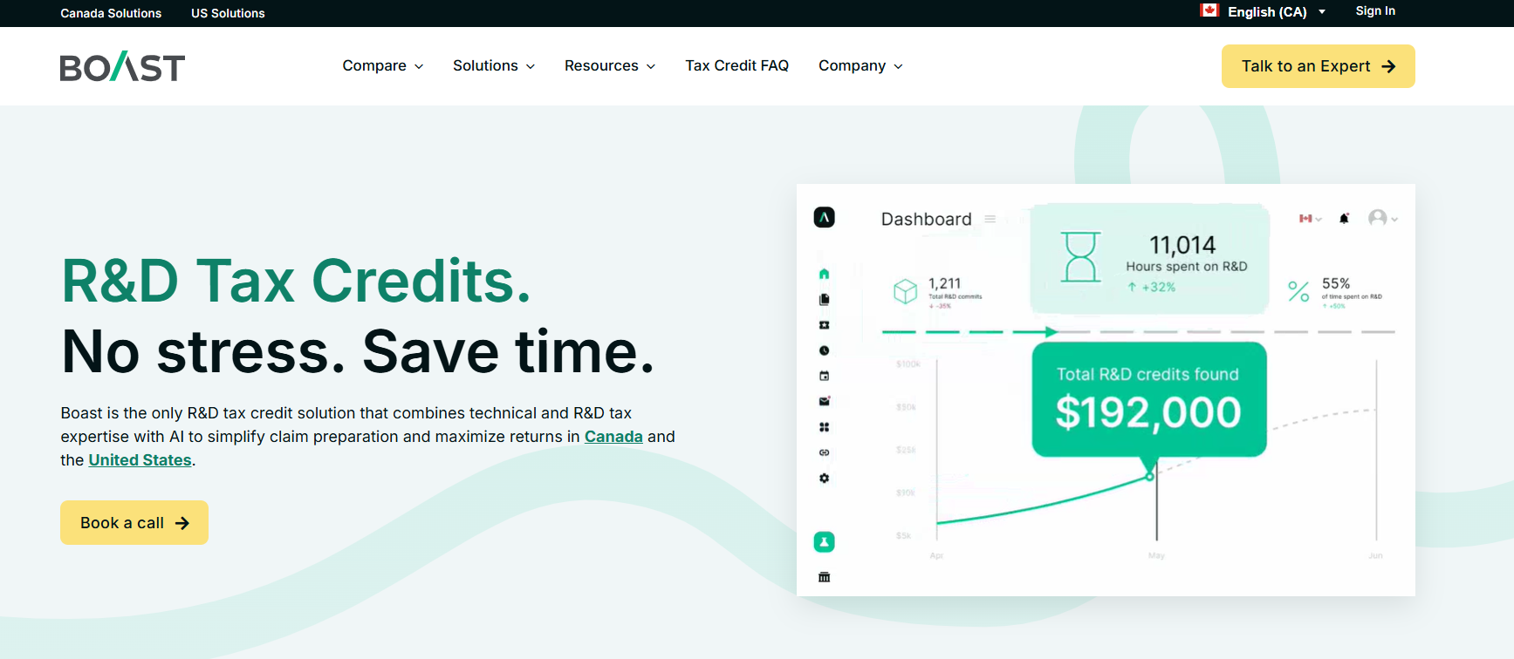Viewport: 1514px width, 659px height.
Task: Expand the Solutions menu
Action: (x=494, y=65)
